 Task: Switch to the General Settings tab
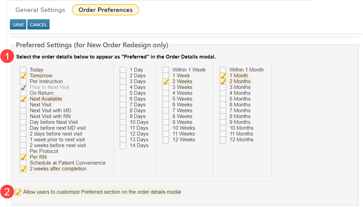coord(40,10)
